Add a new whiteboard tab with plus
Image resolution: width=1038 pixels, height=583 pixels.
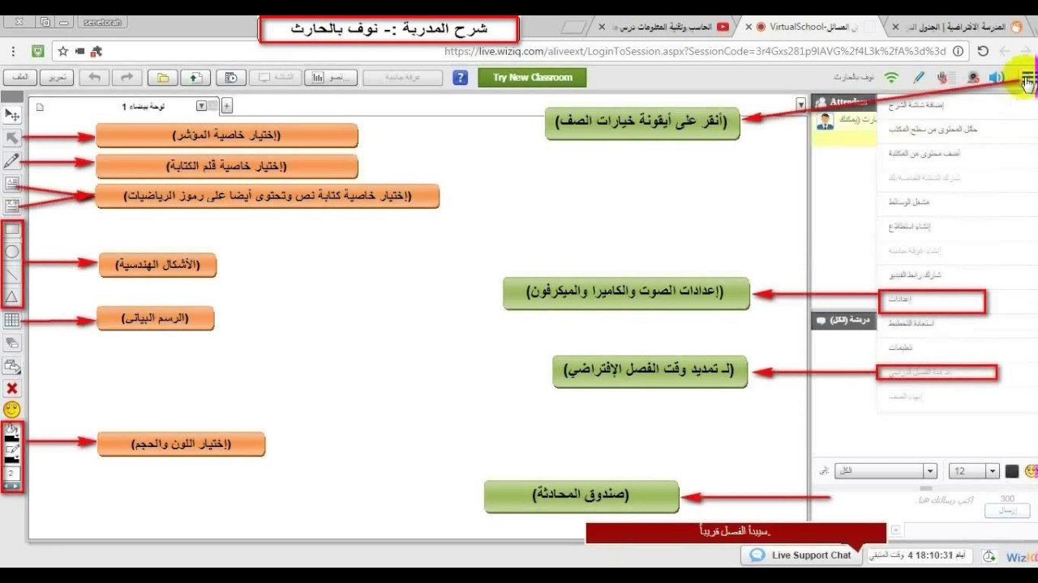pyautogui.click(x=227, y=106)
